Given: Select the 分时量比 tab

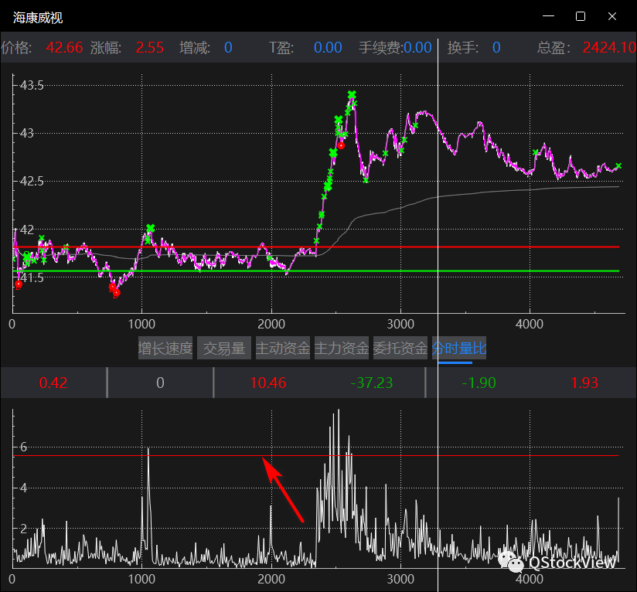Looking at the screenshot, I should click(459, 348).
